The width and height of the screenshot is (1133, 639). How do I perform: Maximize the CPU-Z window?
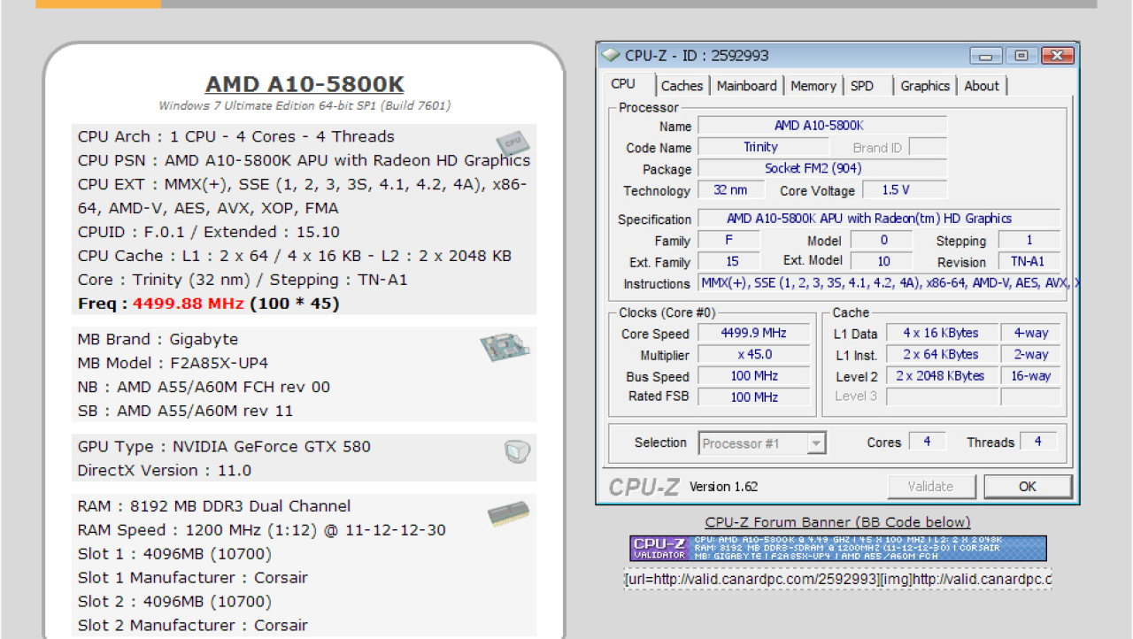[x=1021, y=56]
